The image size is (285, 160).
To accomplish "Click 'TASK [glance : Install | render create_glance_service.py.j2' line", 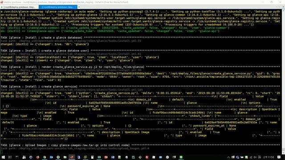I will (x=72, y=67).
